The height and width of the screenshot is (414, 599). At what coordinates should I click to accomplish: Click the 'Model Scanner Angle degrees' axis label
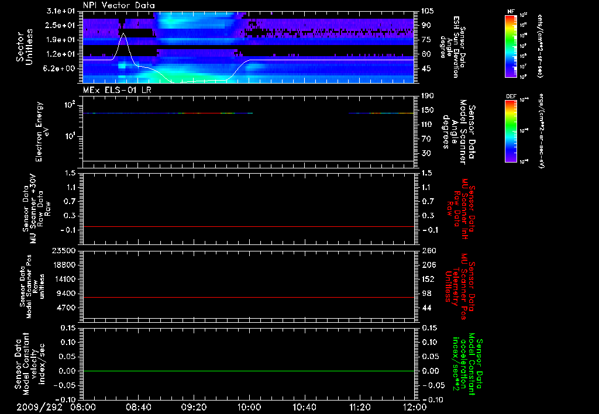point(458,132)
